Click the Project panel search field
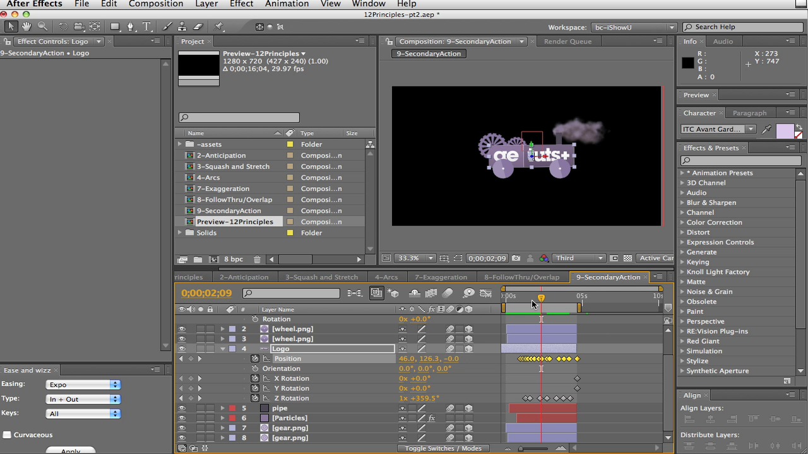808x454 pixels. pos(239,117)
